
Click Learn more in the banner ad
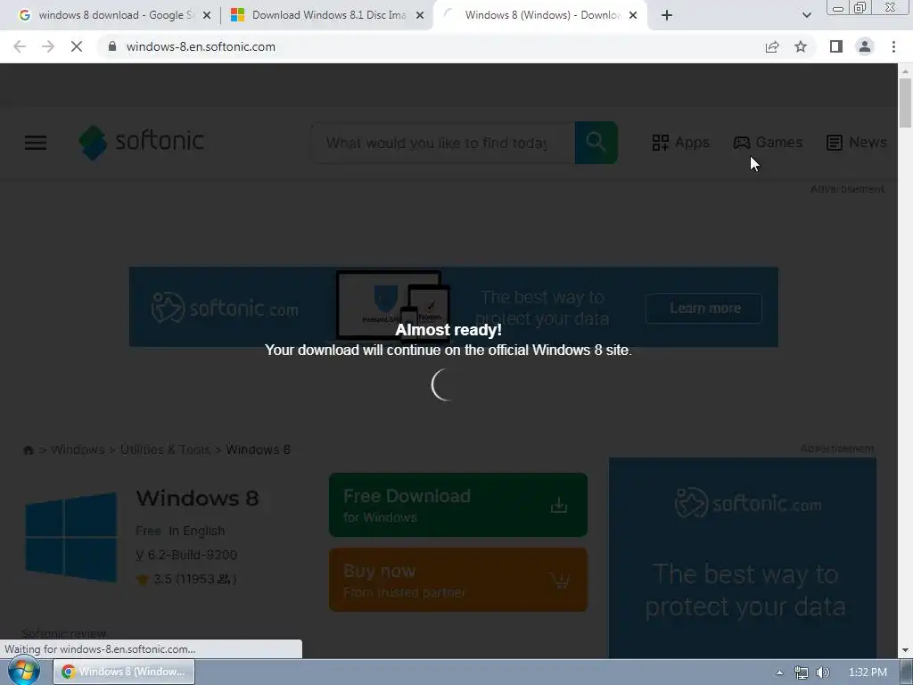[x=703, y=308]
